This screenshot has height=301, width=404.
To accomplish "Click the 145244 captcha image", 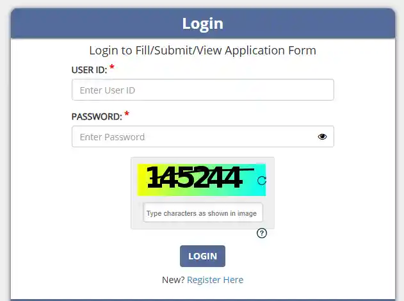I will 195,179.
